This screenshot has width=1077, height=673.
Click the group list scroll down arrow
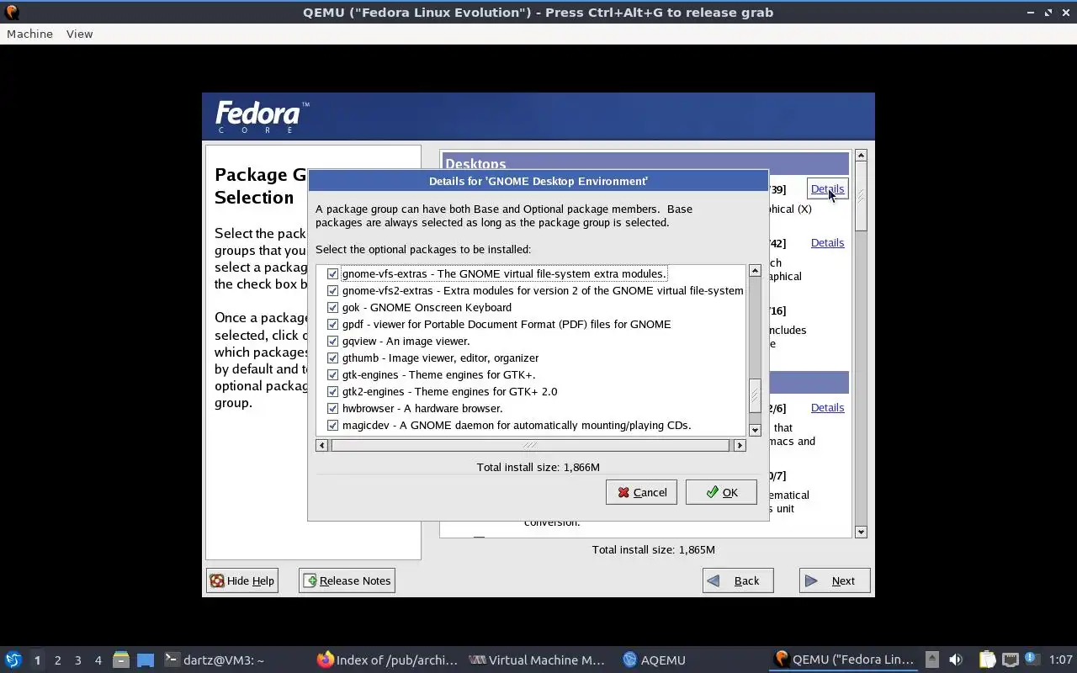click(861, 532)
